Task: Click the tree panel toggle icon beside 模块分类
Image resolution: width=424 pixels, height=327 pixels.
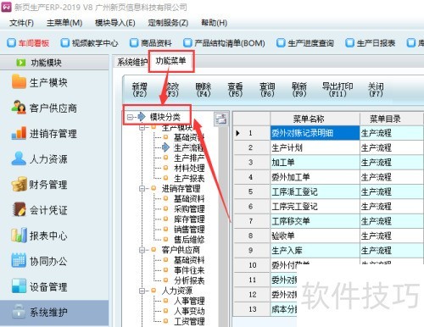Action: (x=220, y=119)
